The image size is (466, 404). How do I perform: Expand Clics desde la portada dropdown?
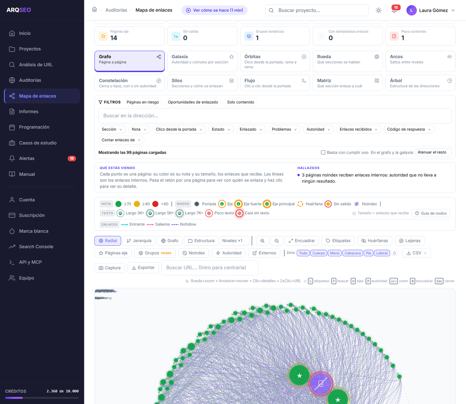179,129
